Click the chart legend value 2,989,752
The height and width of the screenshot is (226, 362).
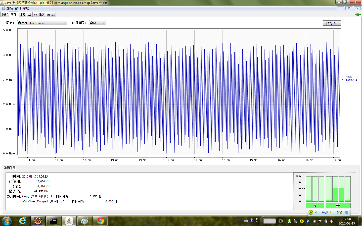(351, 80)
